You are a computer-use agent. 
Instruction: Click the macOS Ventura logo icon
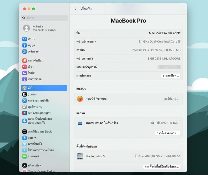tap(80, 99)
